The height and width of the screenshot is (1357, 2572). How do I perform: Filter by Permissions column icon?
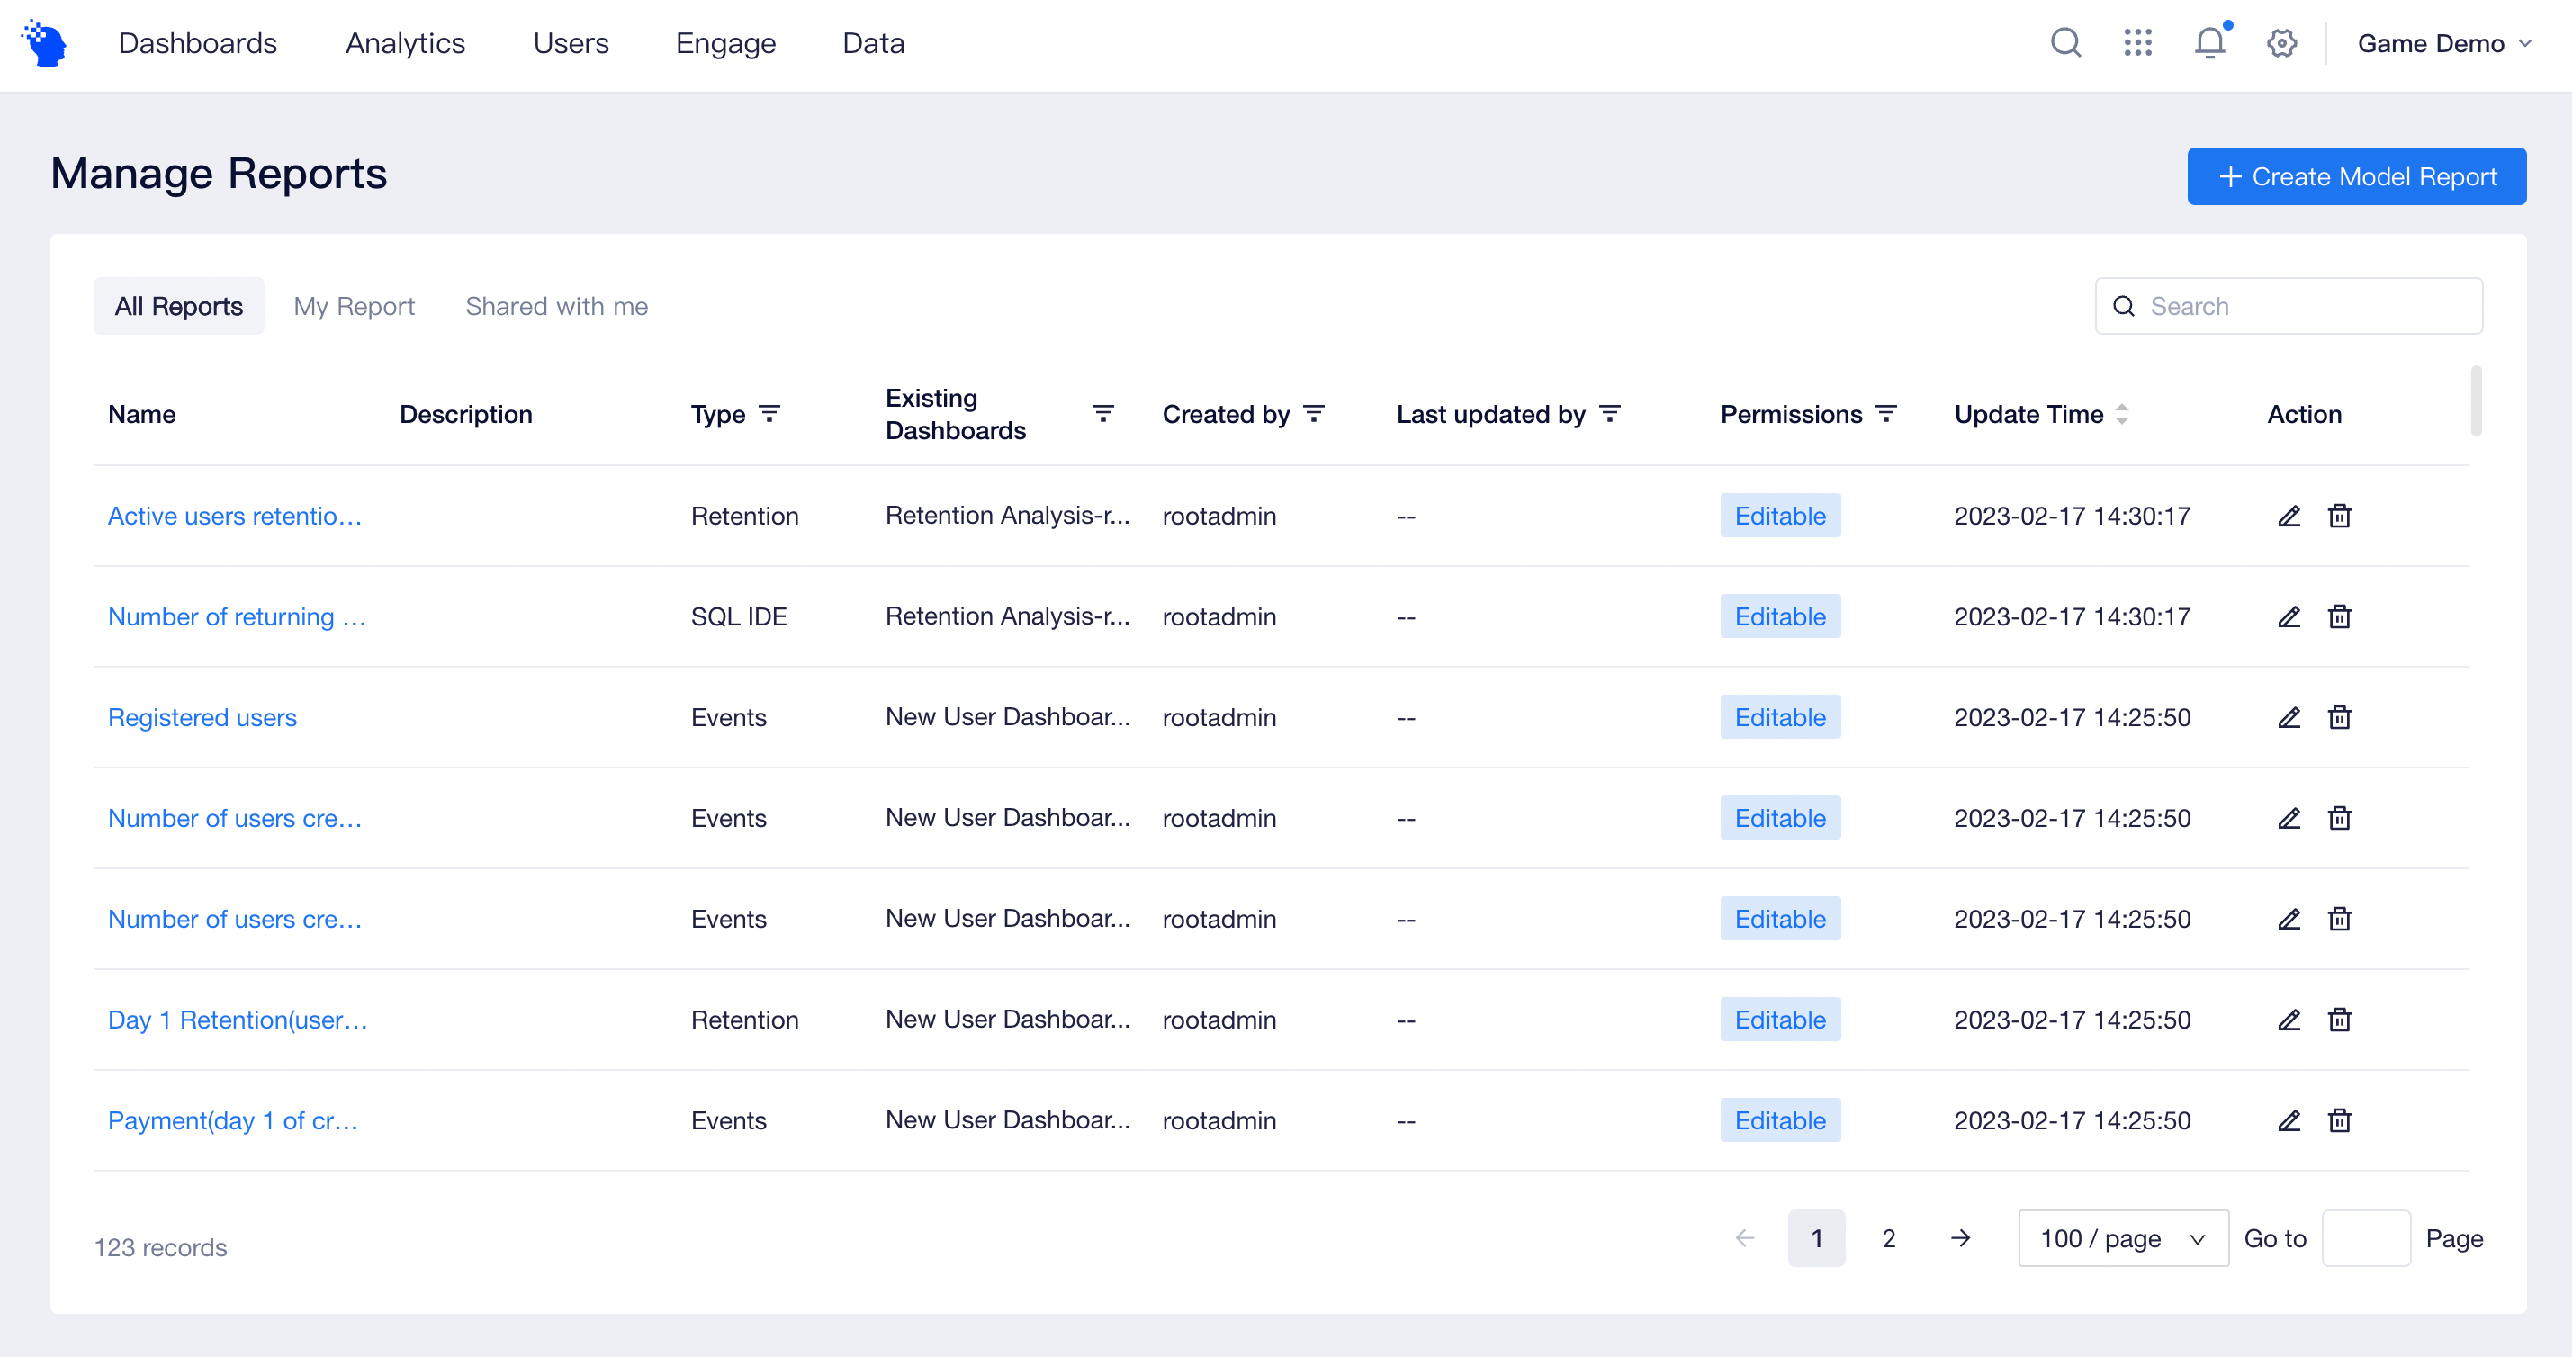pyautogui.click(x=1885, y=413)
